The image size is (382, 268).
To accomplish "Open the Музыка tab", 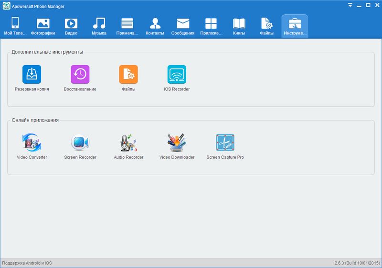I will point(99,26).
